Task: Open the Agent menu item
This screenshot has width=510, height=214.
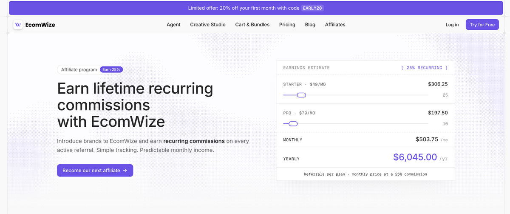Action: pyautogui.click(x=173, y=25)
